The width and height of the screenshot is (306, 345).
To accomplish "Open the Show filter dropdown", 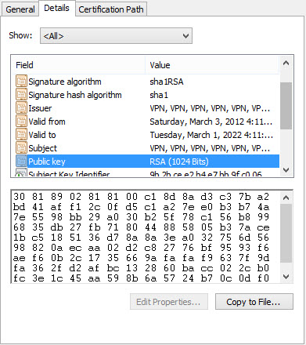I will tap(116, 36).
